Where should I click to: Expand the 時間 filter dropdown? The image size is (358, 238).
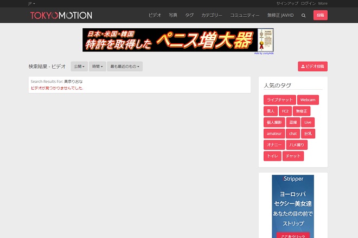click(x=97, y=67)
